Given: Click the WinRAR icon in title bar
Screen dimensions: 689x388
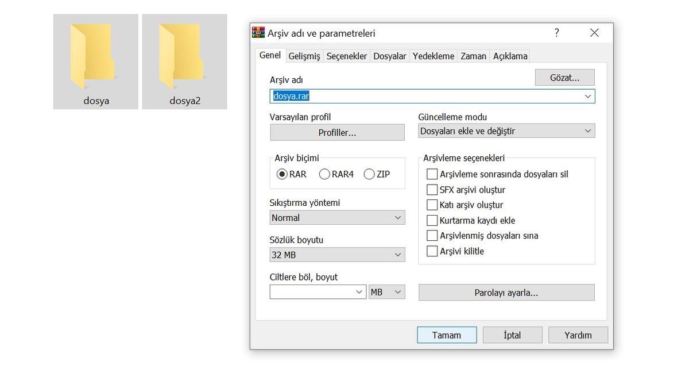Looking at the screenshot, I should click(258, 33).
